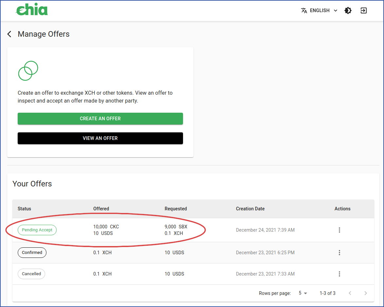Image resolution: width=384 pixels, height=307 pixels.
Task: Open actions menu for Pending Accept offer
Action: point(339,230)
